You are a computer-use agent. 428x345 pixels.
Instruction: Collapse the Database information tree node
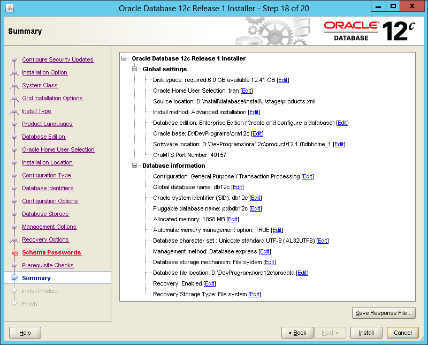point(135,166)
